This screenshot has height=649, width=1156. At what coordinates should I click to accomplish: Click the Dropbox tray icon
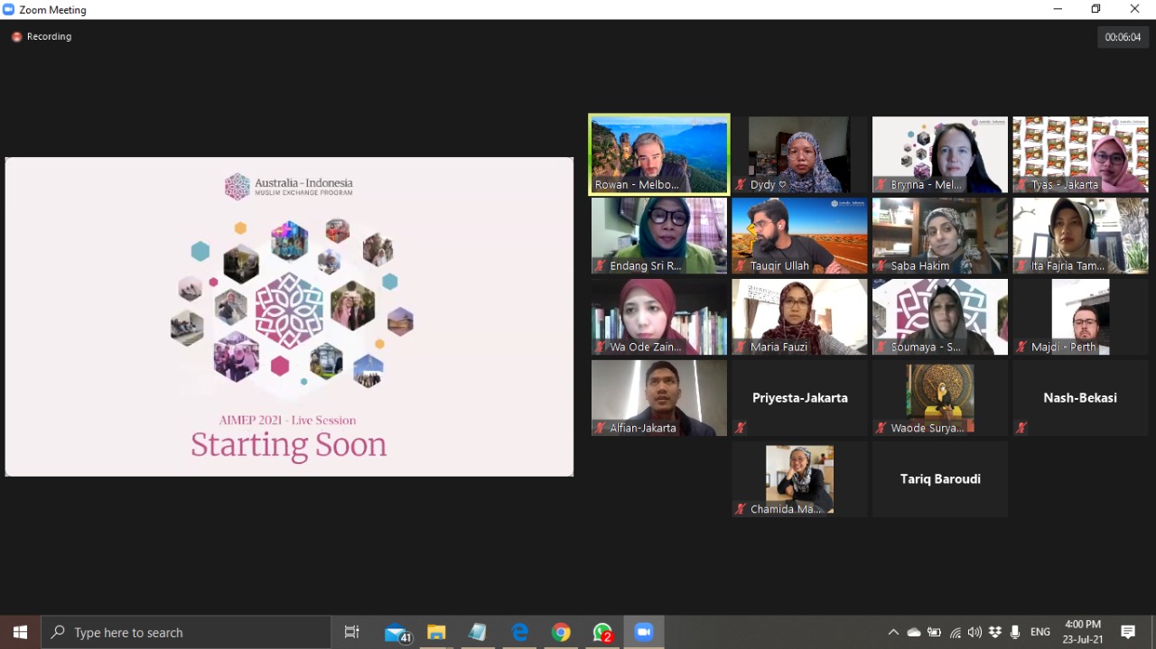[995, 632]
